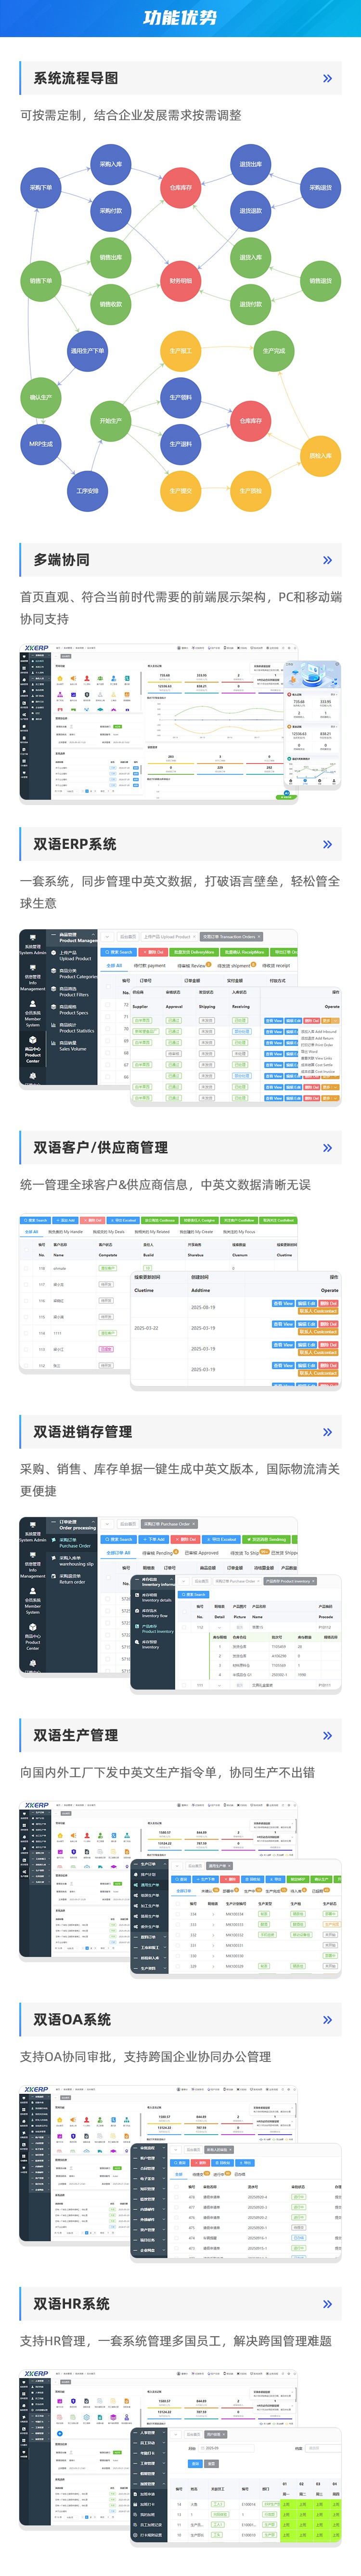Click the MRP生成 node

[41, 443]
